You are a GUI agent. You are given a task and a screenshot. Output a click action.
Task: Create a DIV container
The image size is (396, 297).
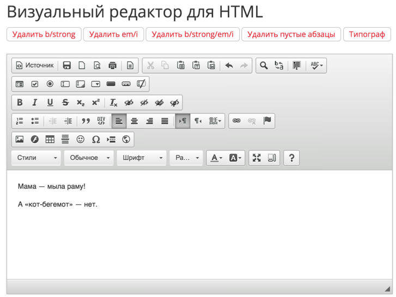(x=101, y=121)
